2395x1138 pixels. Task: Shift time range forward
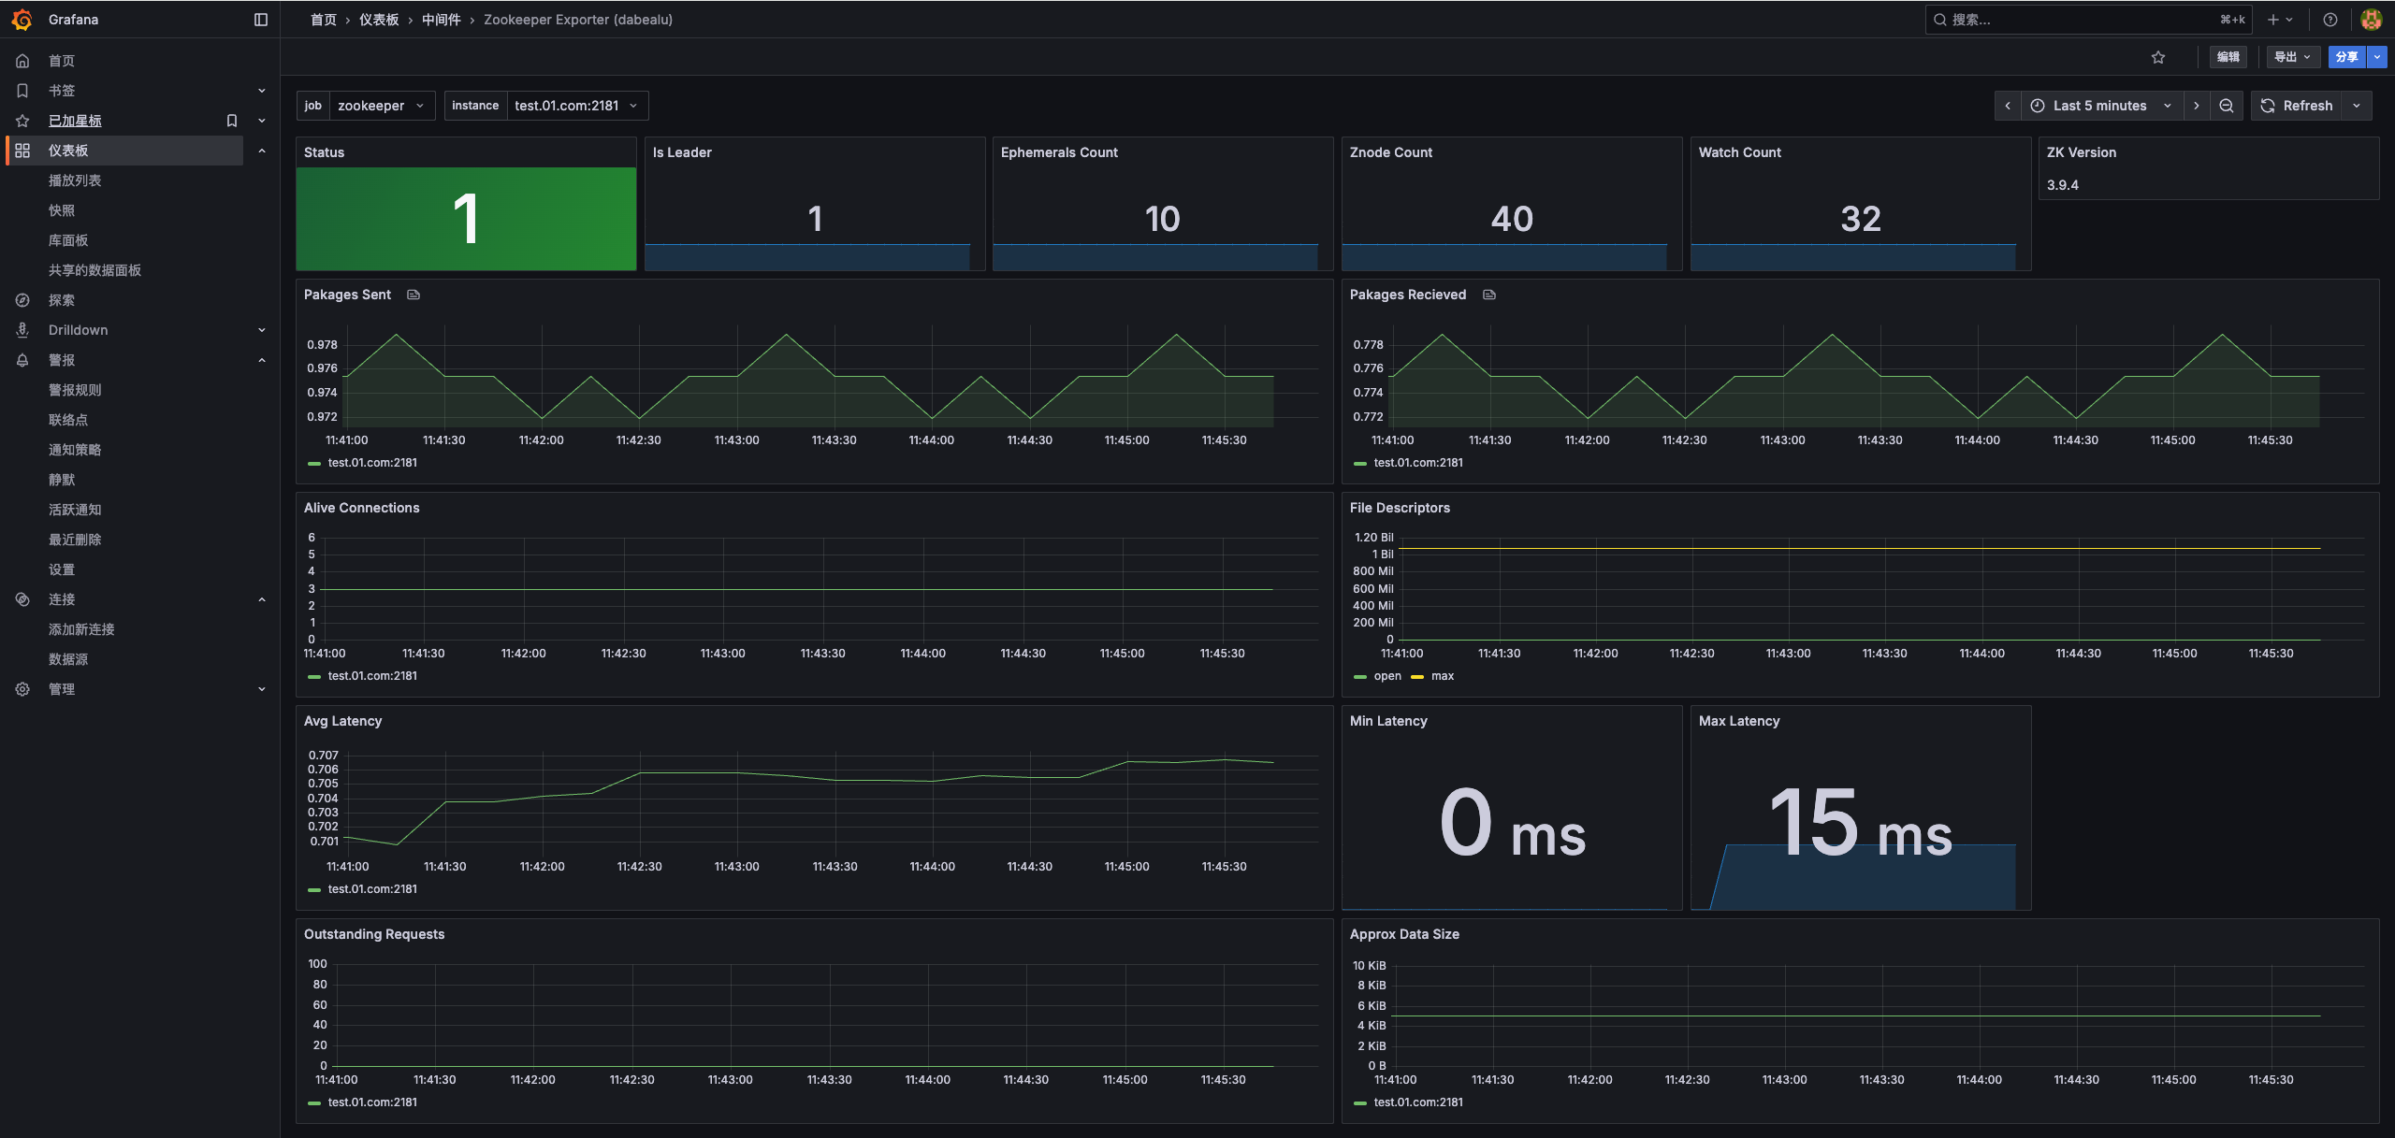point(2197,106)
